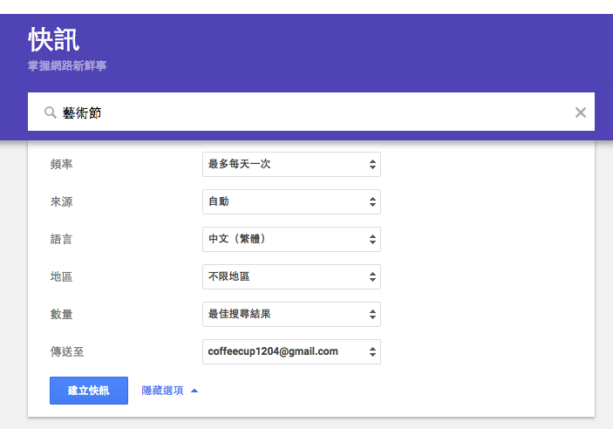This screenshot has width=613, height=429.
Task: Click the 藝術節 search input field
Action: tap(311, 112)
